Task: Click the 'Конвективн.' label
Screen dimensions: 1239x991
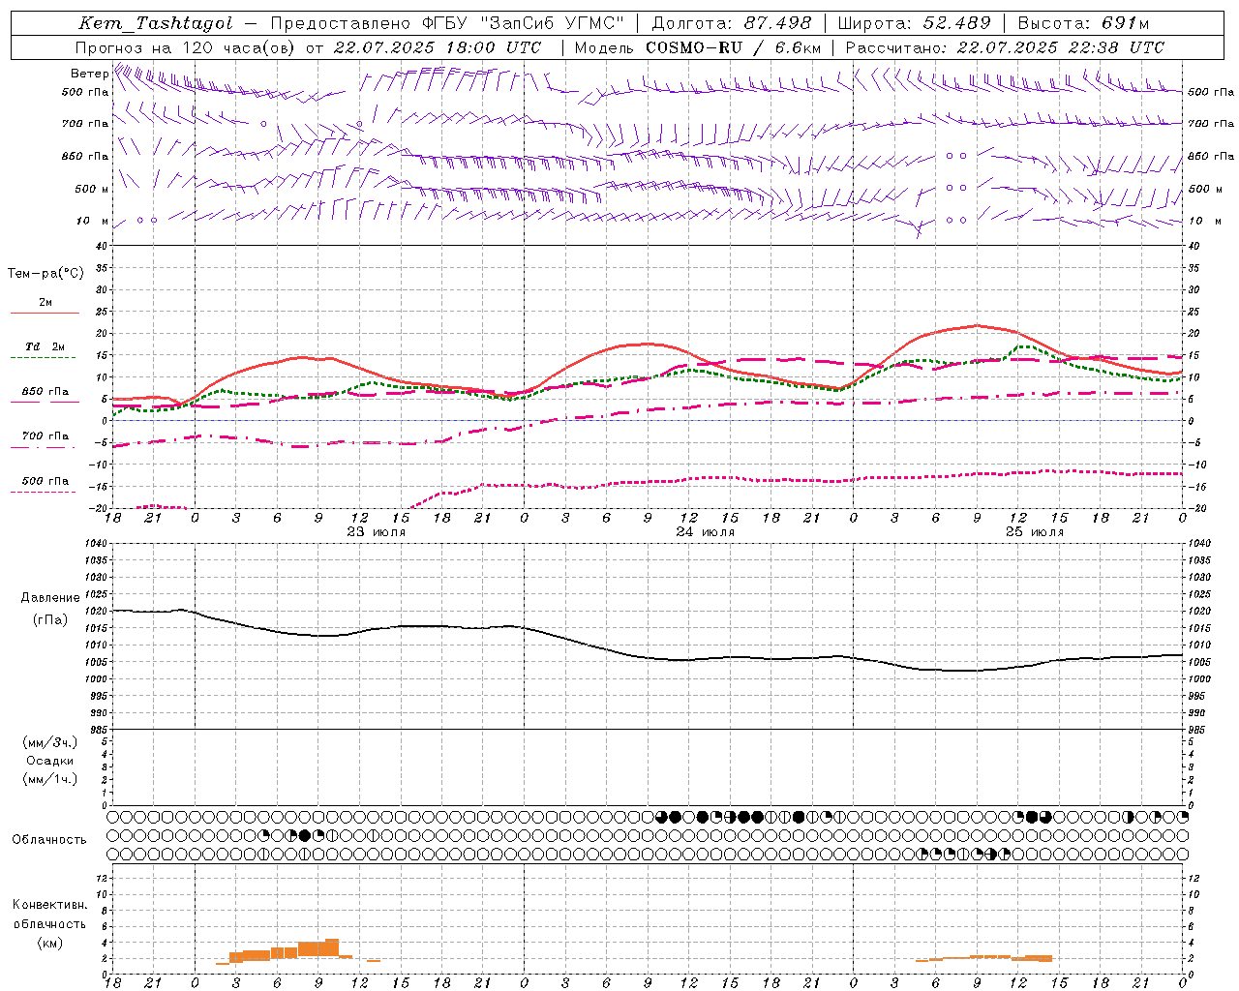Action: (x=49, y=905)
